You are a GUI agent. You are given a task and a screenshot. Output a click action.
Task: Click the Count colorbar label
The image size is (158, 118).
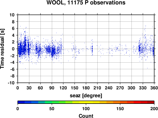click(86, 116)
